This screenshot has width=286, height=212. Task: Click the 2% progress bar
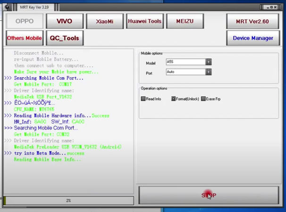[68, 201]
